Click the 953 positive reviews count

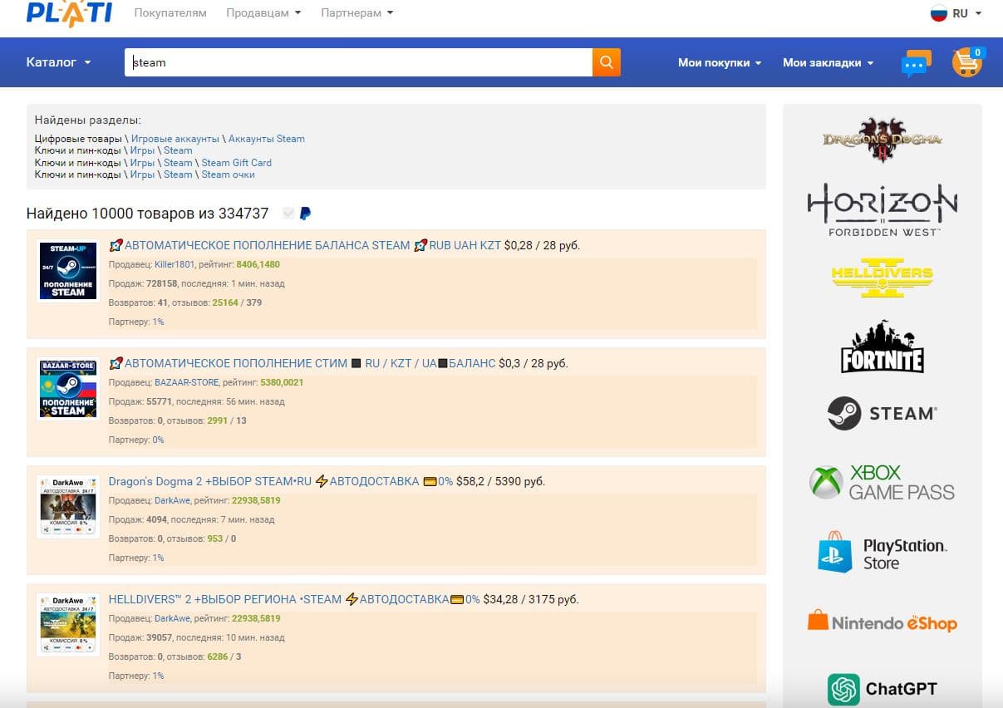point(215,538)
